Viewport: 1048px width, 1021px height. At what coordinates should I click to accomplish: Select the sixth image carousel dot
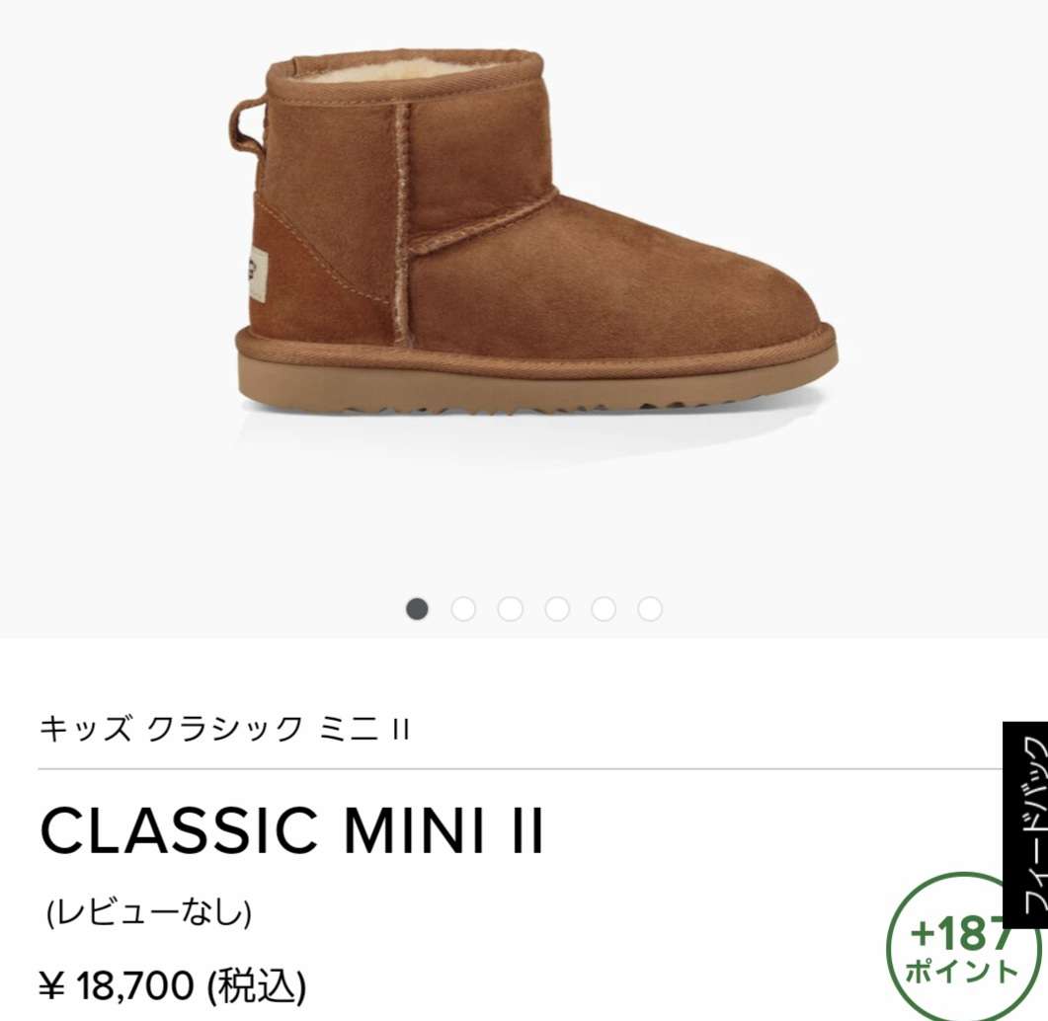(x=650, y=608)
